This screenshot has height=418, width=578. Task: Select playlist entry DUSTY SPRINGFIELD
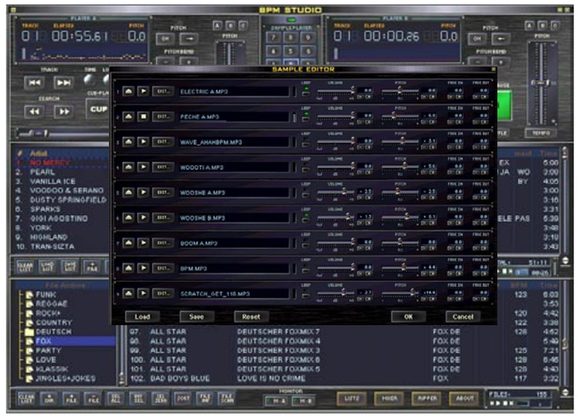click(68, 200)
